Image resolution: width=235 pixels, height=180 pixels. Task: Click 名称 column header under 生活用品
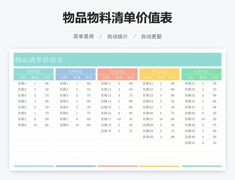[x=106, y=78]
